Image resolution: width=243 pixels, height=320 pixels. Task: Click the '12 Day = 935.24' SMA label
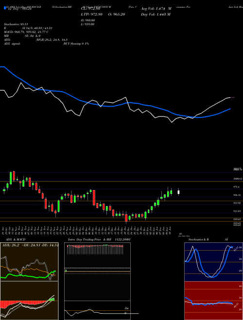click(x=19, y=9)
